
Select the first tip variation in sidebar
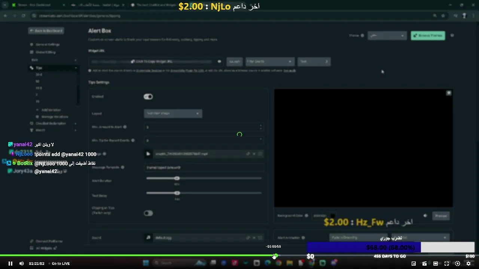(x=39, y=75)
